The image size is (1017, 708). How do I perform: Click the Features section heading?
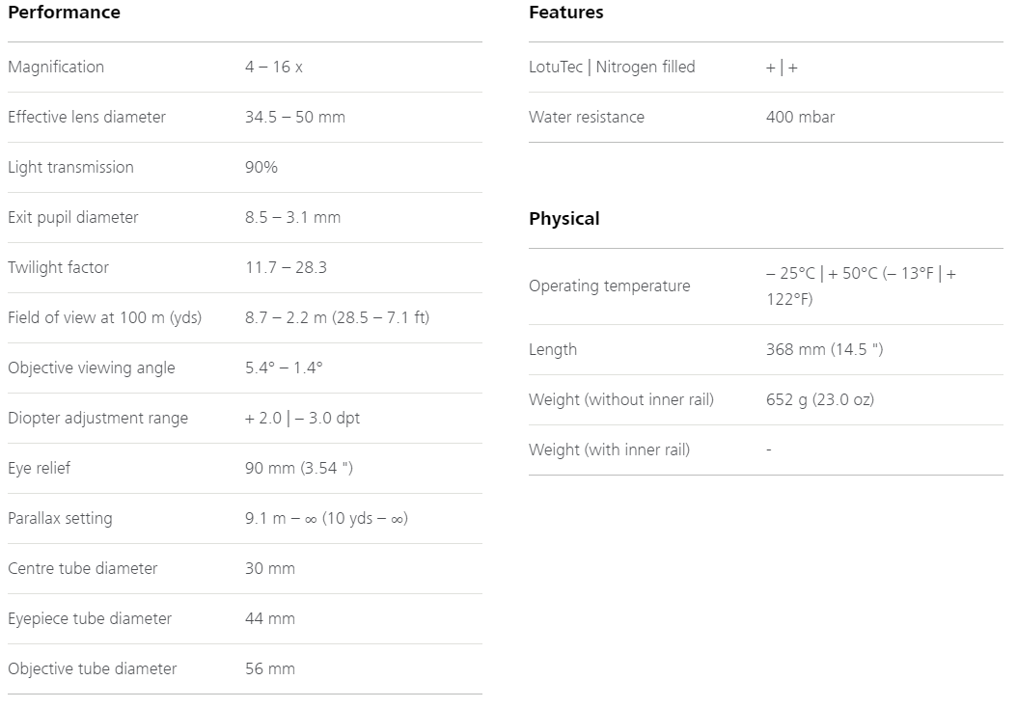(x=566, y=13)
